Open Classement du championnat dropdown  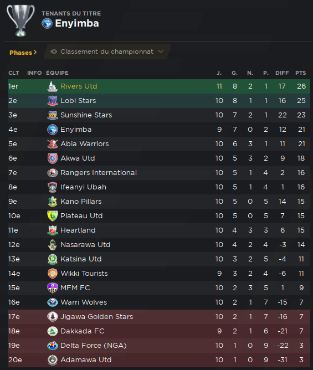[x=107, y=52]
